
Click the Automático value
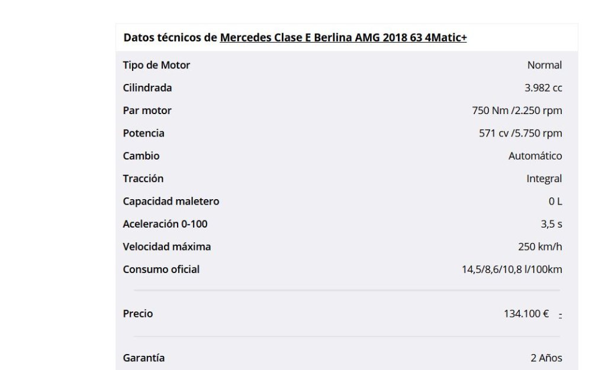coord(535,156)
